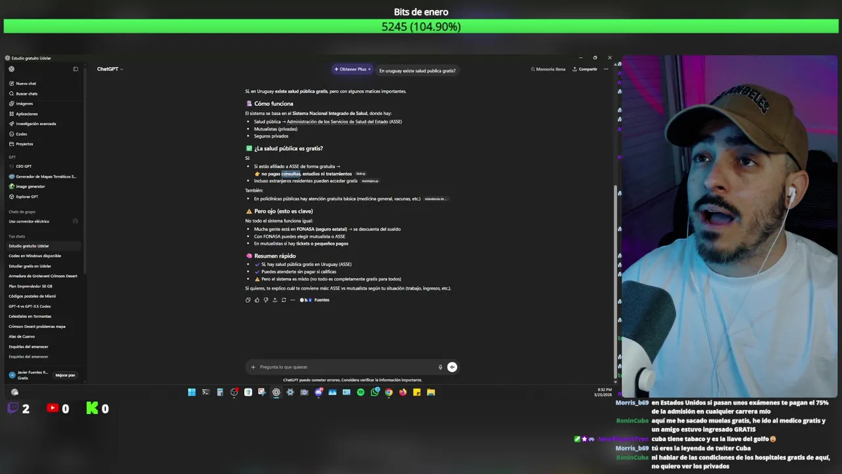Click the Compartir button
Screen dimensions: 842x474
pos(585,69)
